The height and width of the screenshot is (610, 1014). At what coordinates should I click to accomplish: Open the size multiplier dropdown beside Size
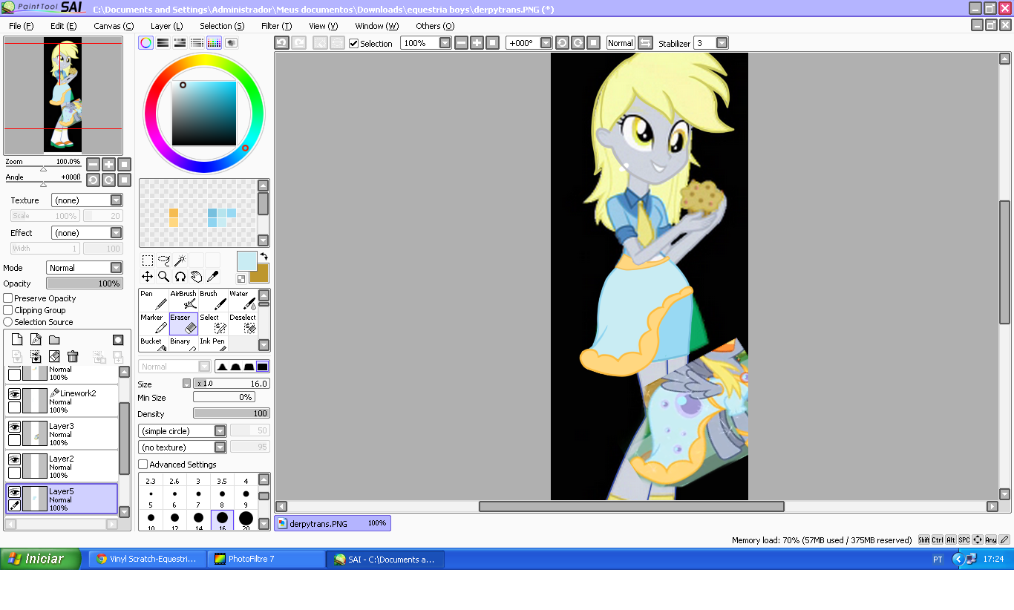pos(187,384)
